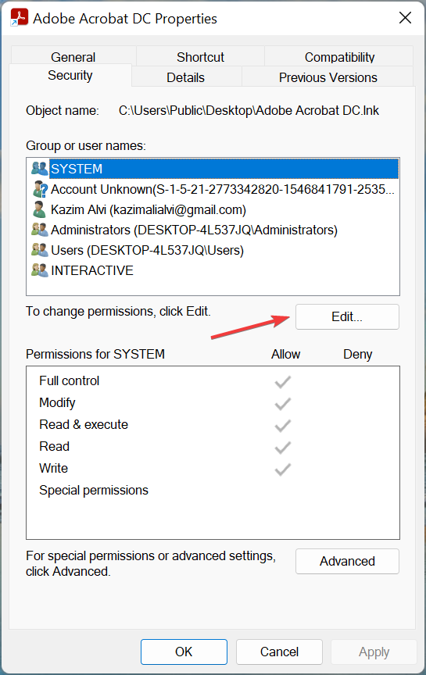
Task: Open the Previous Versions tab
Action: 328,77
